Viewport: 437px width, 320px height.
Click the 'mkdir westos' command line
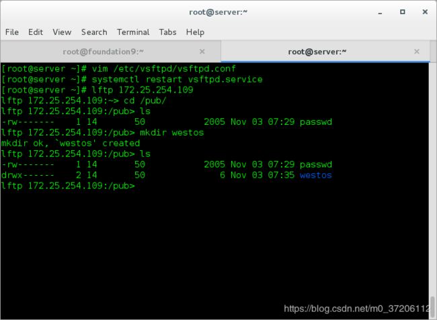102,133
